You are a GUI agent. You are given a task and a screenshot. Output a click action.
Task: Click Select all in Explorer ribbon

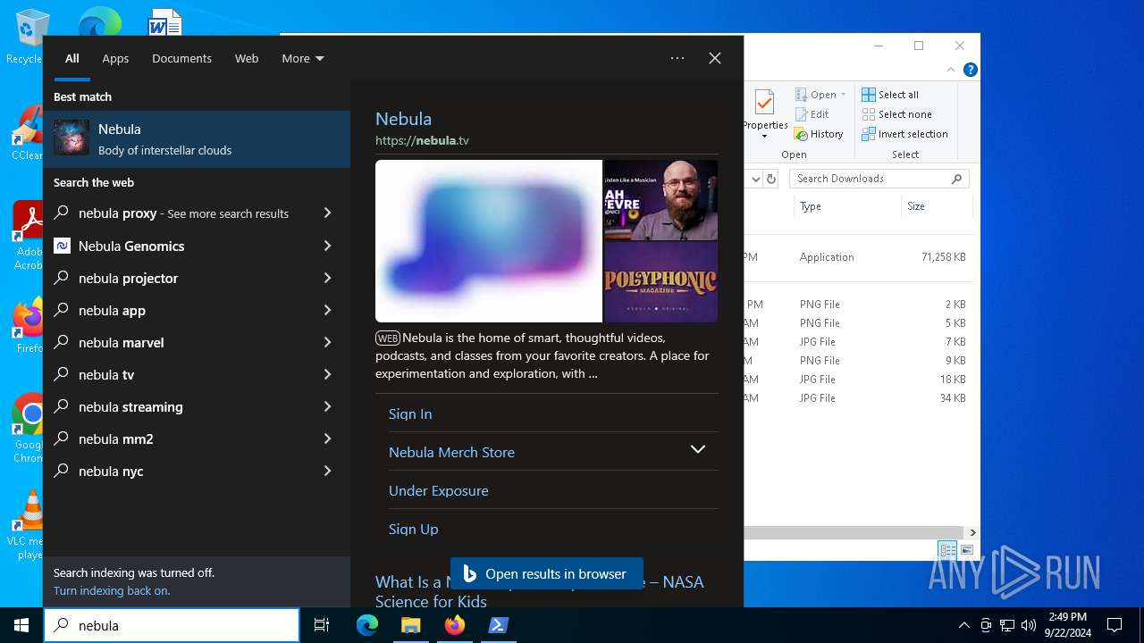click(890, 95)
